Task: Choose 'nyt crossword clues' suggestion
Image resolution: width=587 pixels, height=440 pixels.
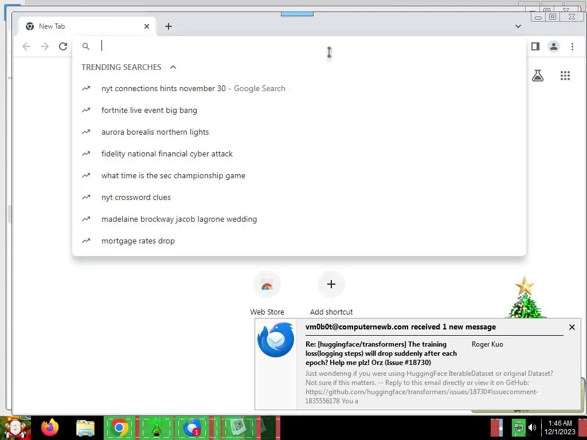Action: [299, 197]
